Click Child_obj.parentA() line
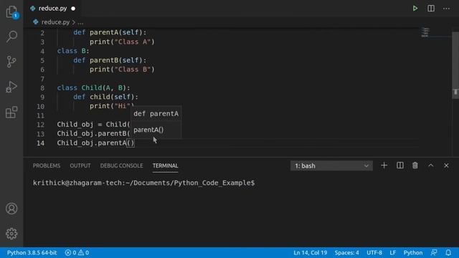The image size is (459, 258). (x=95, y=143)
